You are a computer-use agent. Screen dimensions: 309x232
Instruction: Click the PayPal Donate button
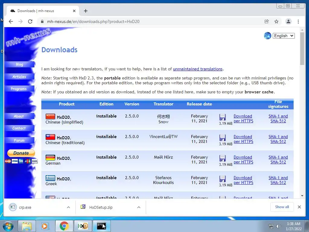click(21, 153)
